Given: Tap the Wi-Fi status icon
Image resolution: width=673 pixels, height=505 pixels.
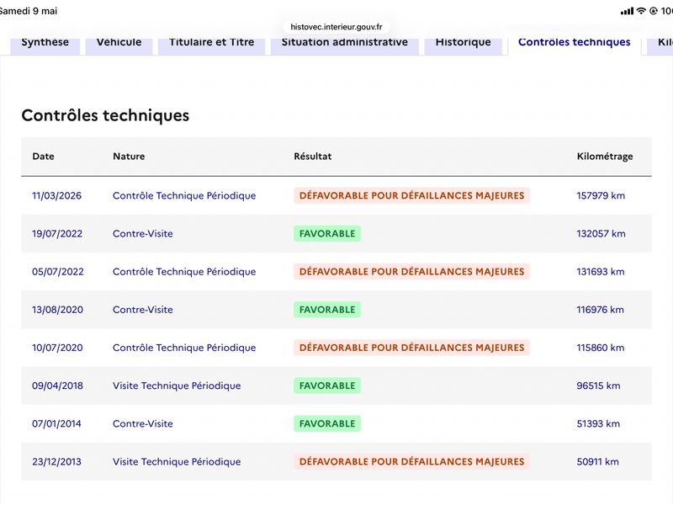Looking at the screenshot, I should pos(641,11).
